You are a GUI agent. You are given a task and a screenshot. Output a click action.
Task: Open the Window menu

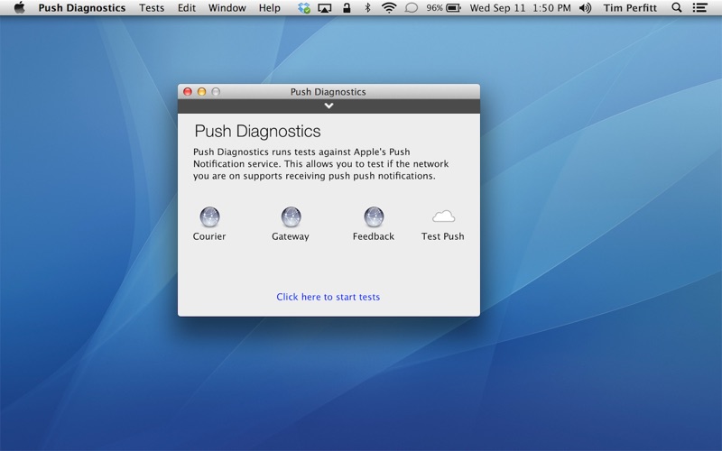click(x=227, y=8)
